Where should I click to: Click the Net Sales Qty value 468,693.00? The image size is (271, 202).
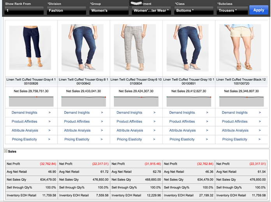[x=153, y=179]
